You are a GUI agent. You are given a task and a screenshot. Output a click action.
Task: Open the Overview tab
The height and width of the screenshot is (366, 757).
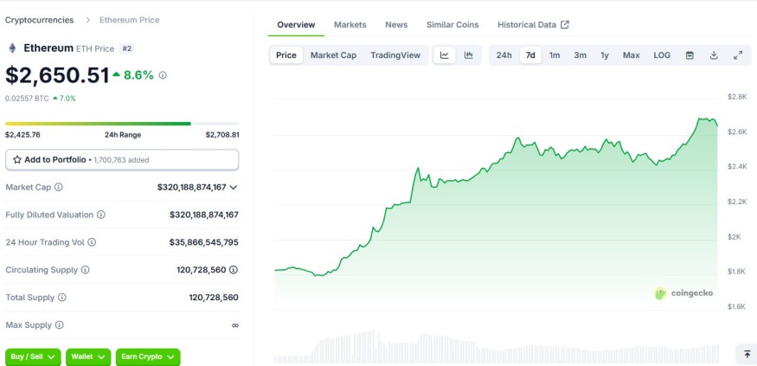click(296, 24)
